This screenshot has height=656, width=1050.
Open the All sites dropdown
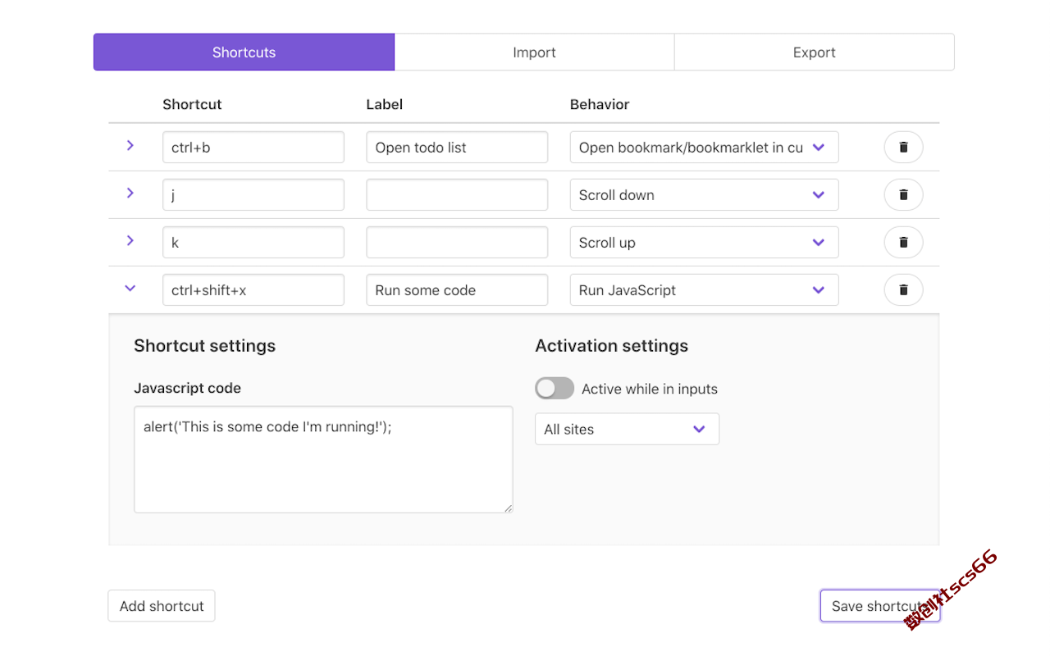tap(627, 429)
